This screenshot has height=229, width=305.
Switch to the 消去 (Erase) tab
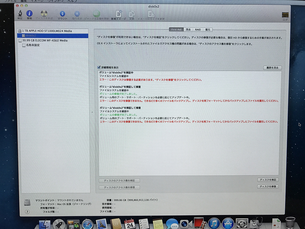188,30
